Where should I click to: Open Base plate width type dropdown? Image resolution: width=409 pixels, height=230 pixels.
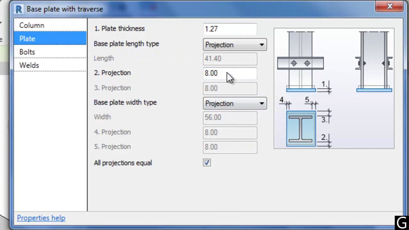(x=235, y=103)
